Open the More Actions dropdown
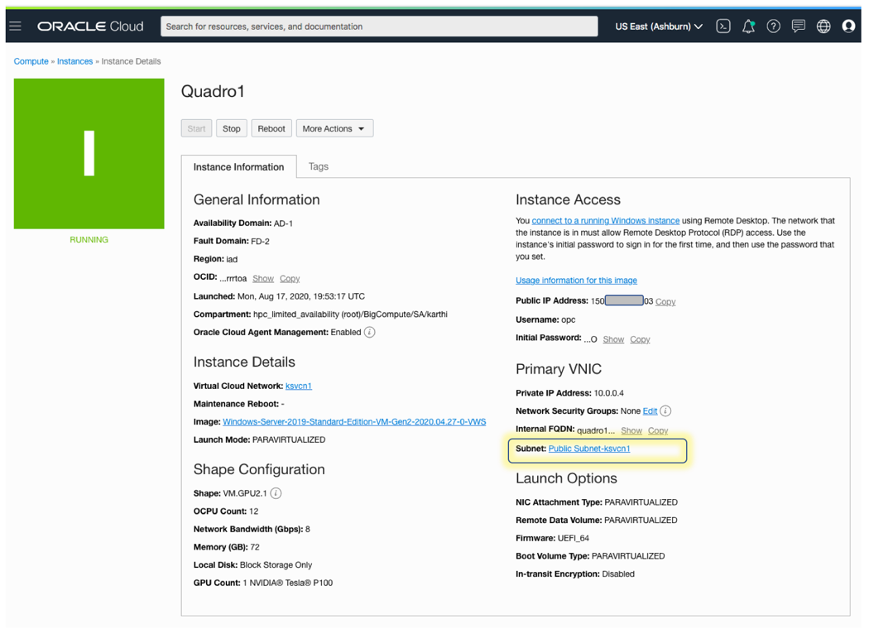This screenshot has width=869, height=629. click(x=334, y=127)
